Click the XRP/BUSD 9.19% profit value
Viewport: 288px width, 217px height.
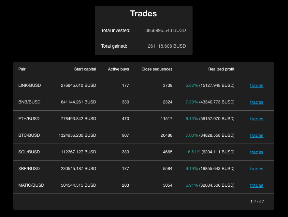click(x=192, y=169)
